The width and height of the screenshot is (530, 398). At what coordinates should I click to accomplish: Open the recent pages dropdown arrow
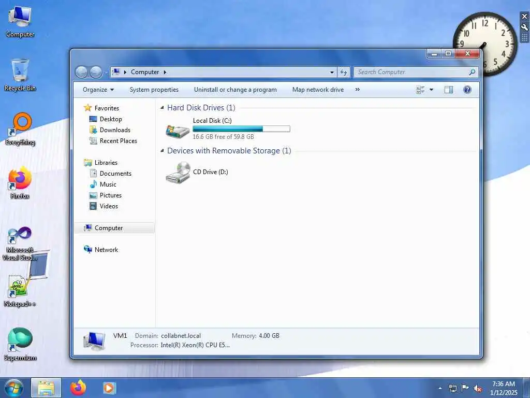[x=106, y=72]
